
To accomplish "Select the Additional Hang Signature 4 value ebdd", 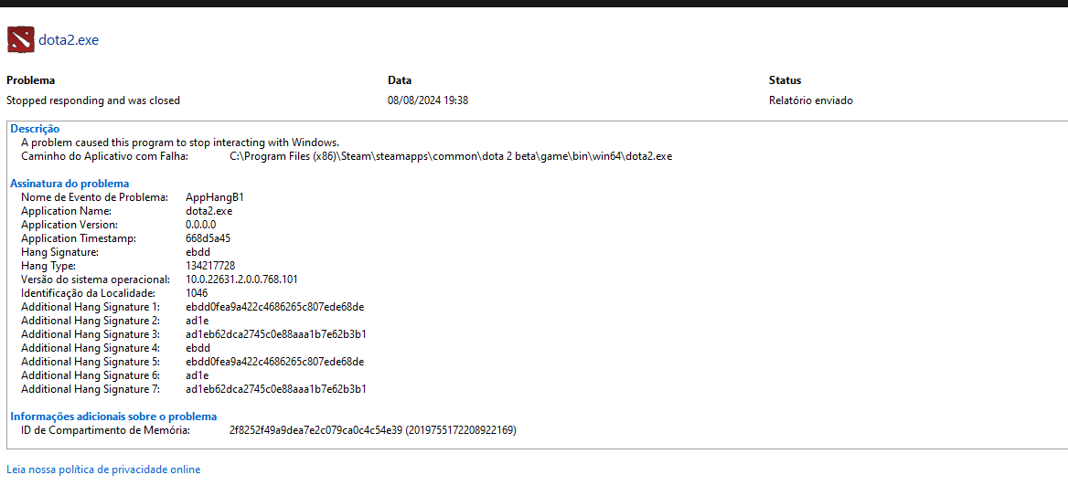I will tap(198, 348).
